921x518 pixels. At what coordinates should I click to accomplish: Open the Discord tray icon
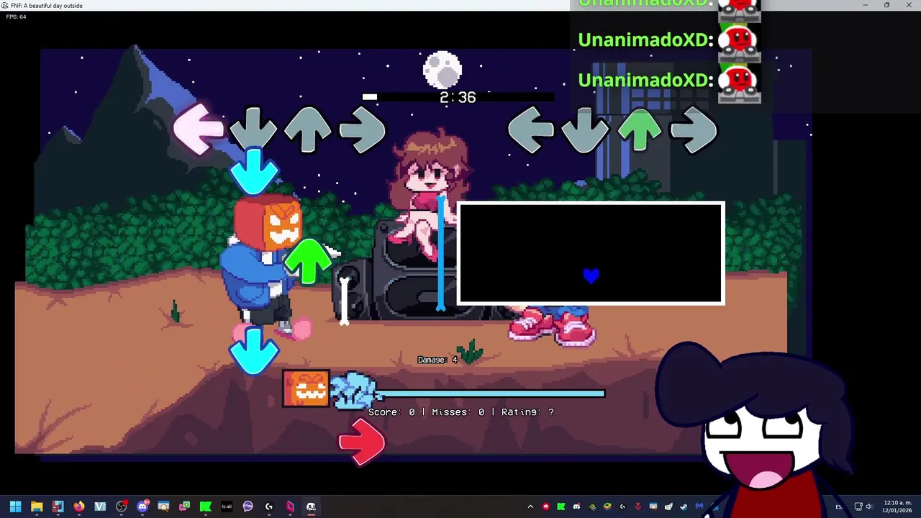coord(576,506)
